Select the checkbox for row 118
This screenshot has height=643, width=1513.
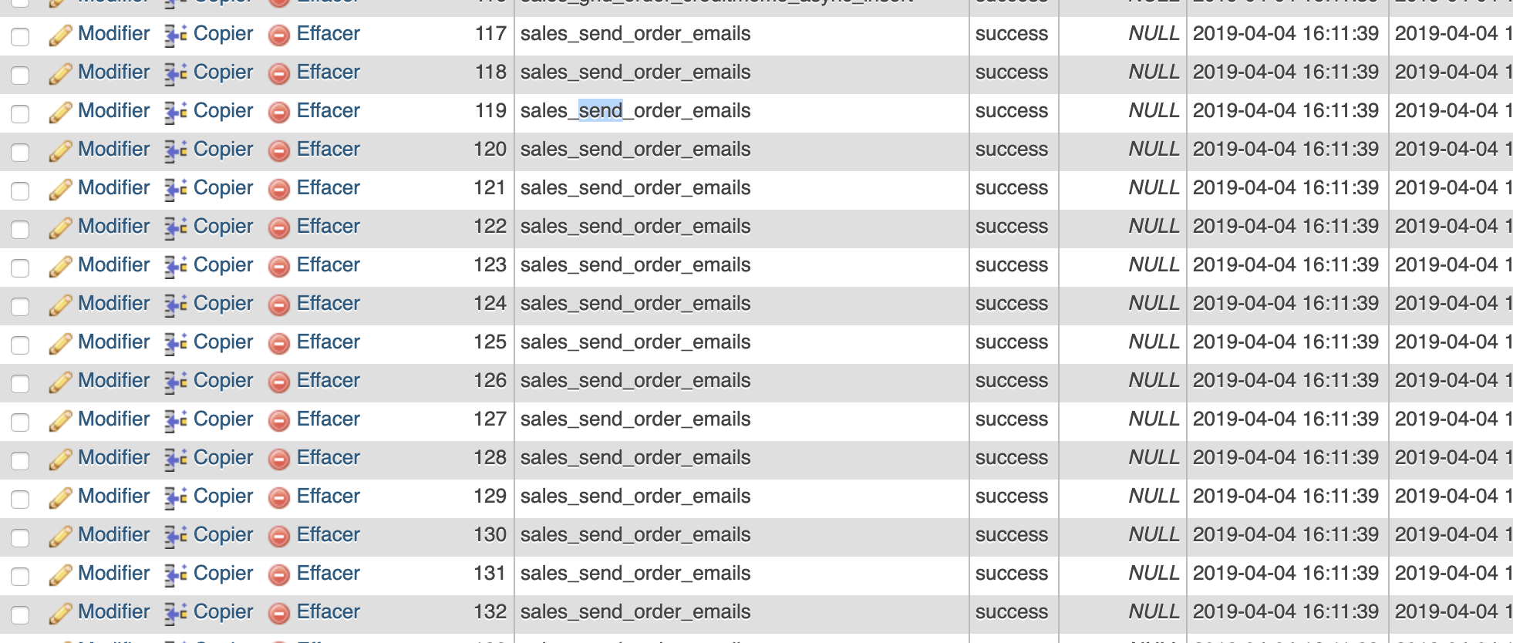click(20, 76)
